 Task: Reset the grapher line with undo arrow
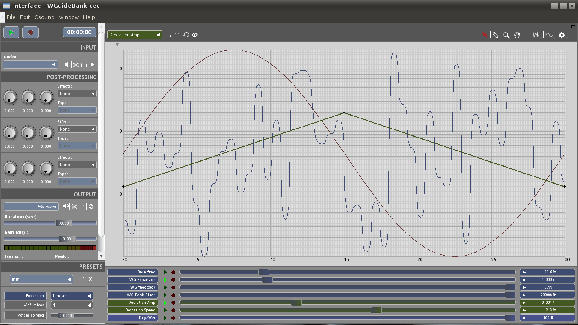[x=186, y=35]
